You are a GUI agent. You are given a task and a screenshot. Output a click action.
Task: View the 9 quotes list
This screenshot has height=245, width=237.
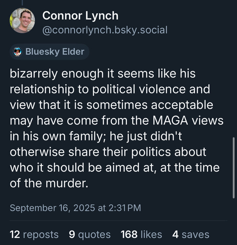(x=90, y=234)
